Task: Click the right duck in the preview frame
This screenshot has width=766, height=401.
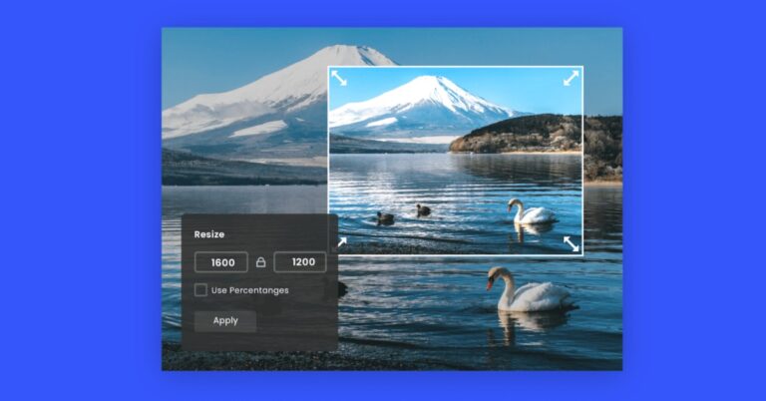Action: tap(424, 210)
